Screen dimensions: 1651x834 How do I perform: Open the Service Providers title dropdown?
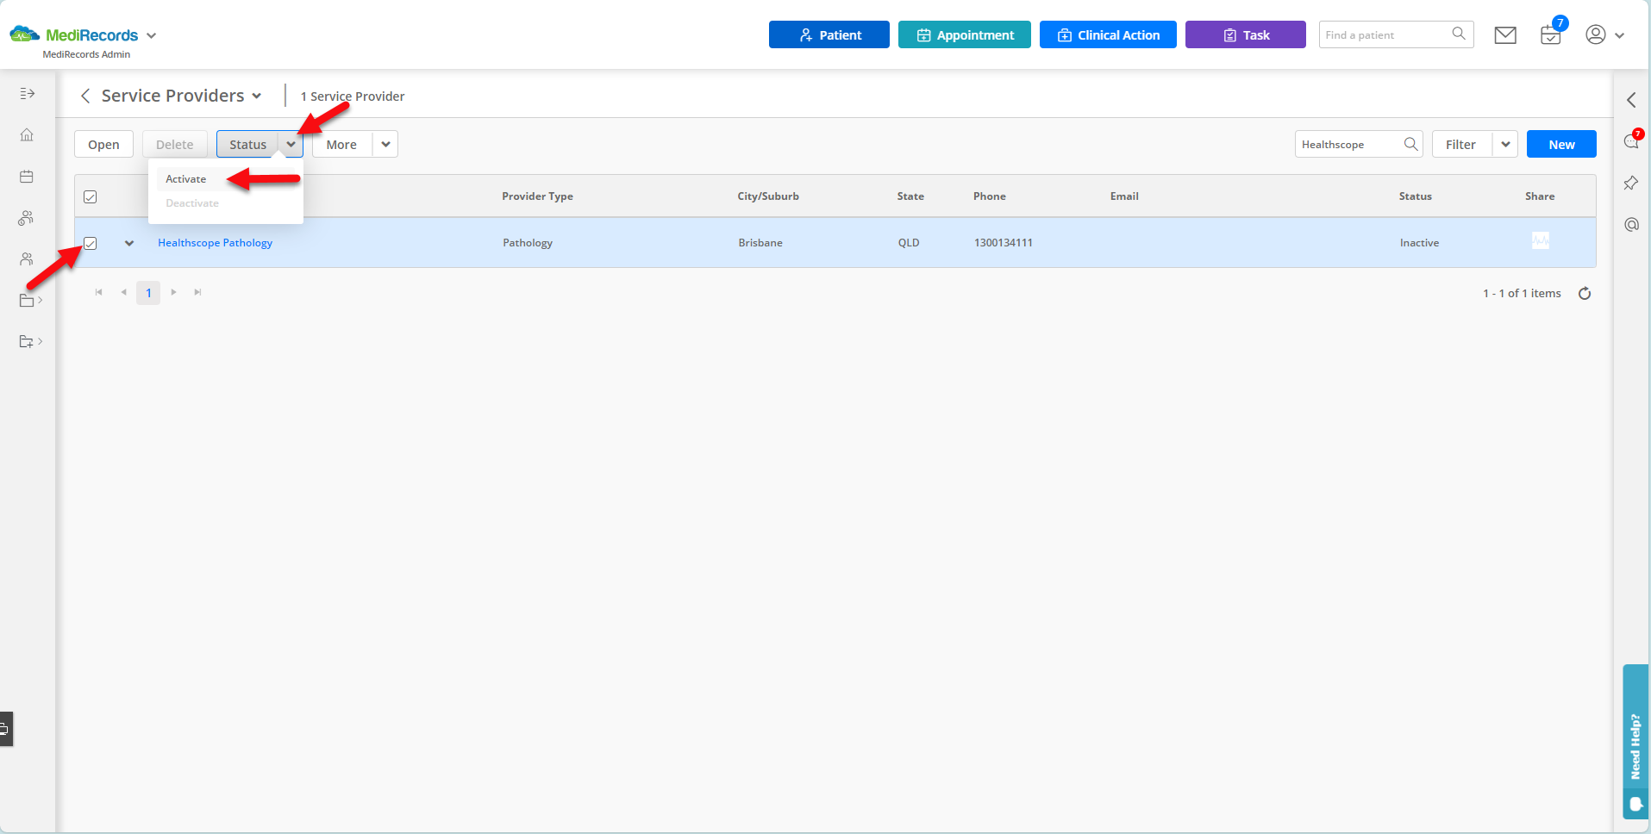click(x=257, y=96)
